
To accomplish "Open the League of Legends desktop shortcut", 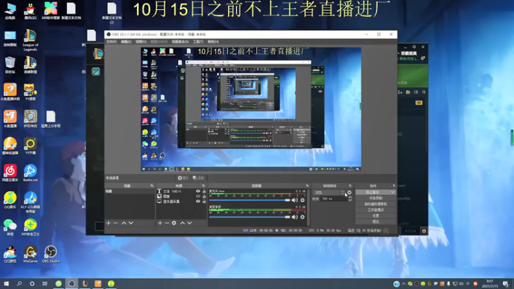I will point(30,40).
